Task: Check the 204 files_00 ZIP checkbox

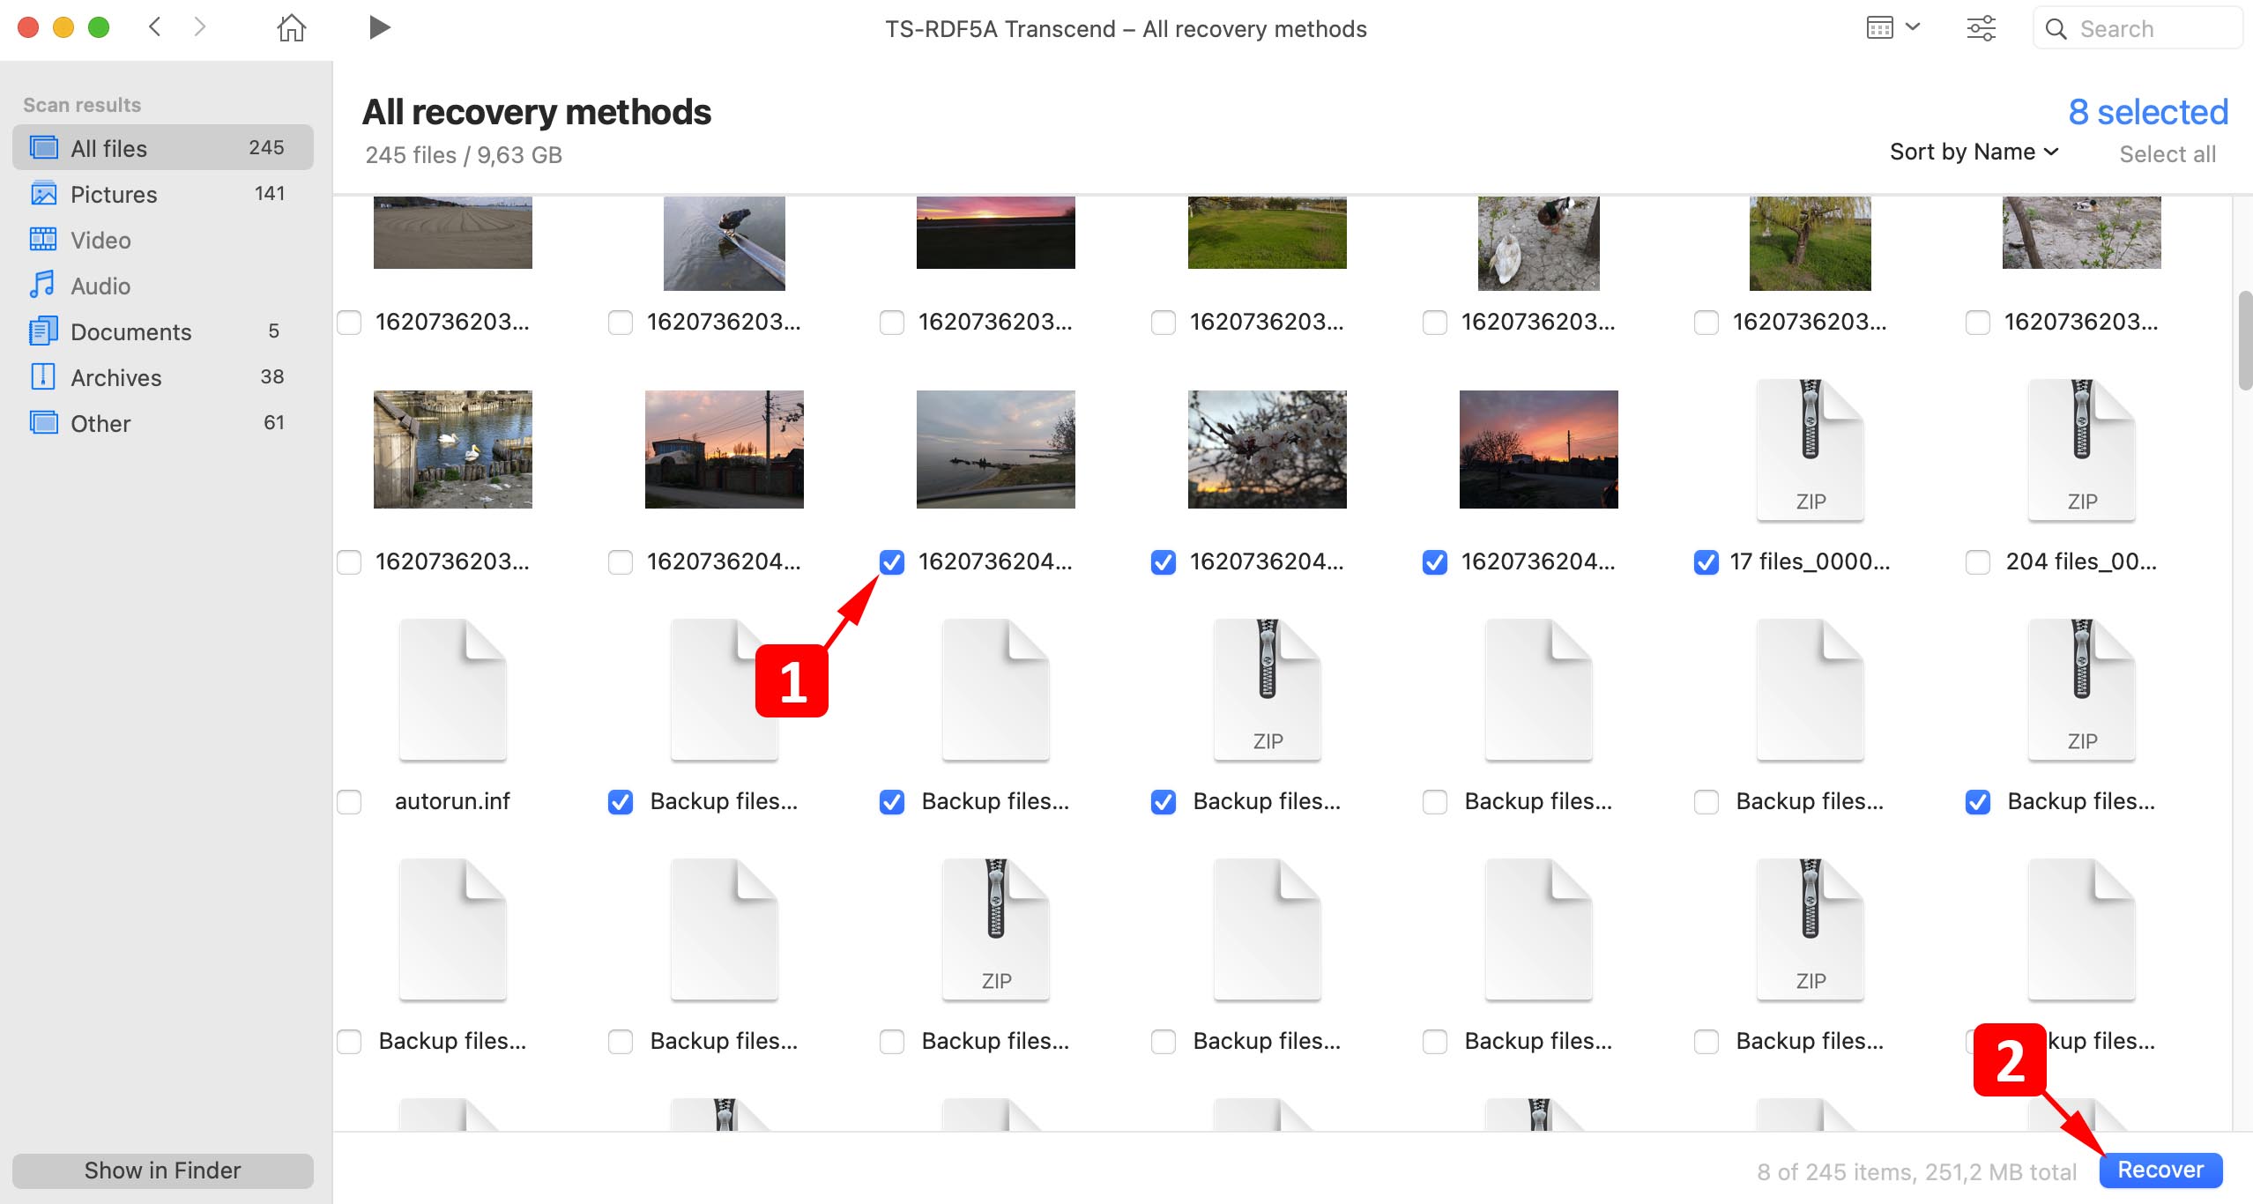Action: pyautogui.click(x=1977, y=561)
